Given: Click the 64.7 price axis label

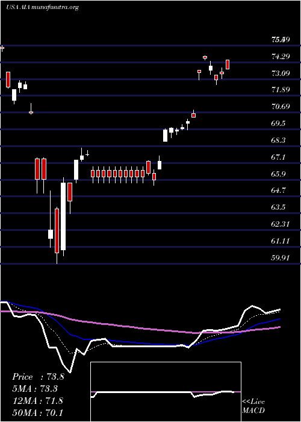Looking at the screenshot, I should pos(278,191).
